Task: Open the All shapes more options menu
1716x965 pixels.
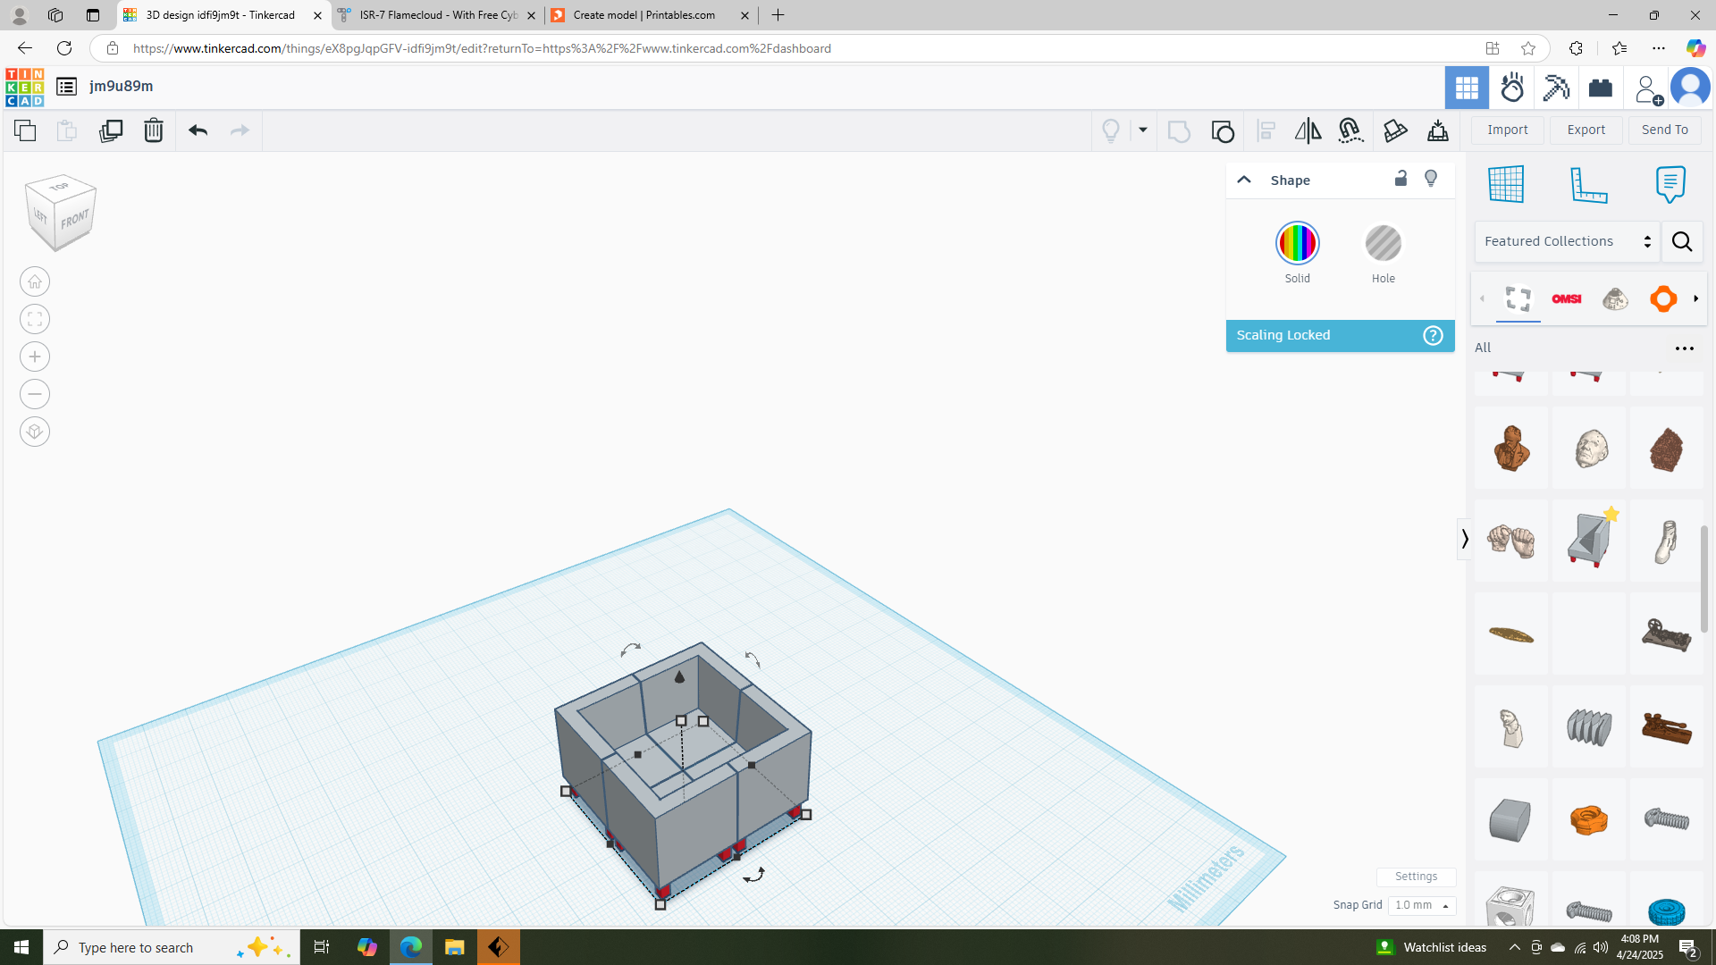Action: tap(1684, 348)
